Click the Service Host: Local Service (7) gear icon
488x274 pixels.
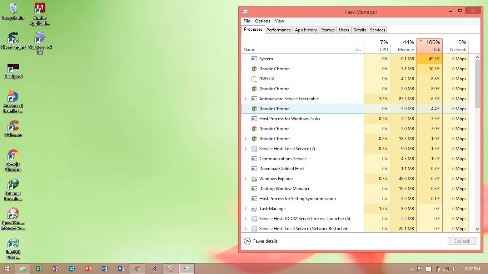click(x=254, y=149)
